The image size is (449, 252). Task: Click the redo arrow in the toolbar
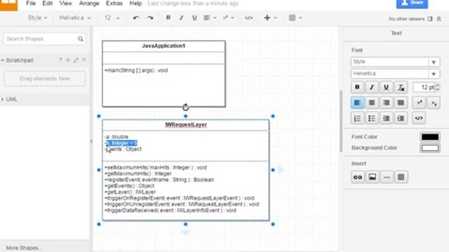pyautogui.click(x=149, y=17)
